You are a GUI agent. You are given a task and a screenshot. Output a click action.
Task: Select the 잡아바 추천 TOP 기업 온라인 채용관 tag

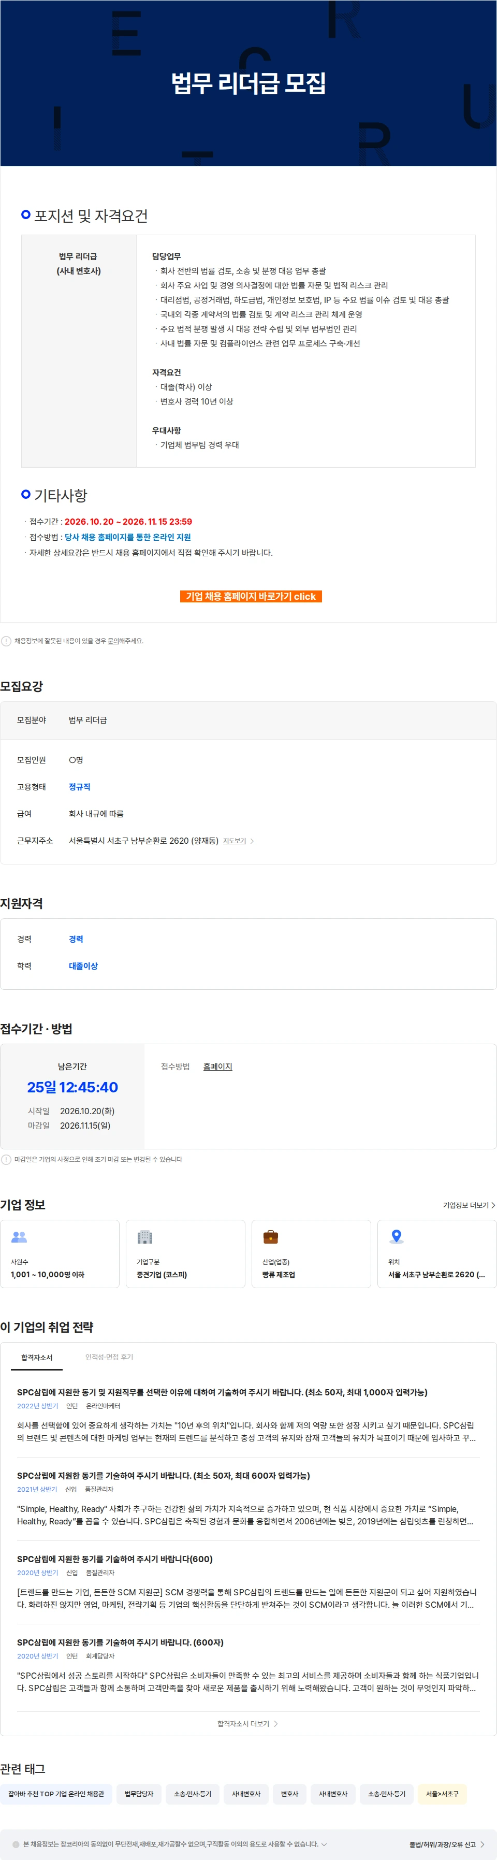click(56, 1794)
